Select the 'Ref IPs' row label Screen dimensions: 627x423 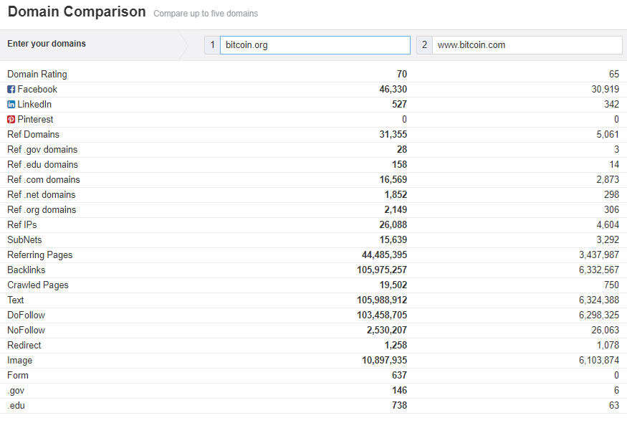(22, 225)
